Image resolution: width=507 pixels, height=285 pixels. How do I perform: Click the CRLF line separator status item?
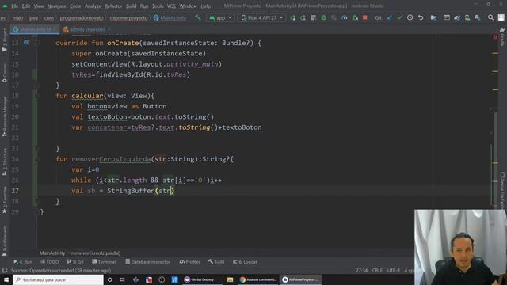tap(377, 270)
